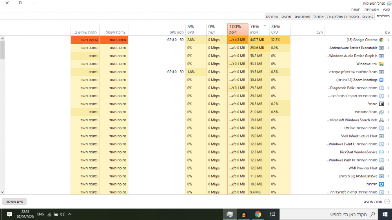This screenshot has height=220, width=392.
Task: Expand the Diagnostic Policy service host
Action: [x=388, y=88]
